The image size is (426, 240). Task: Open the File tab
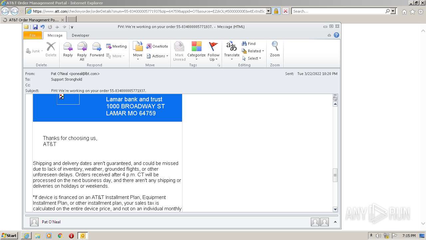pos(33,35)
